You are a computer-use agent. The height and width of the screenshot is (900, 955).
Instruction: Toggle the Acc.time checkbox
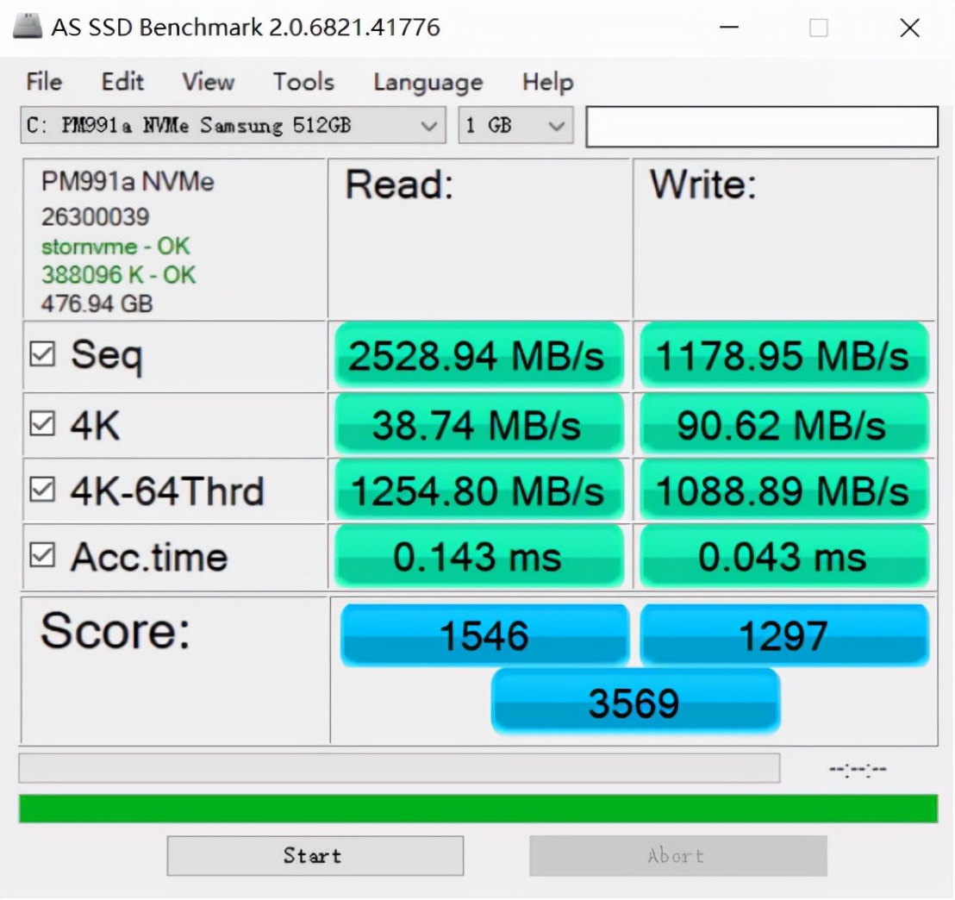tap(41, 557)
